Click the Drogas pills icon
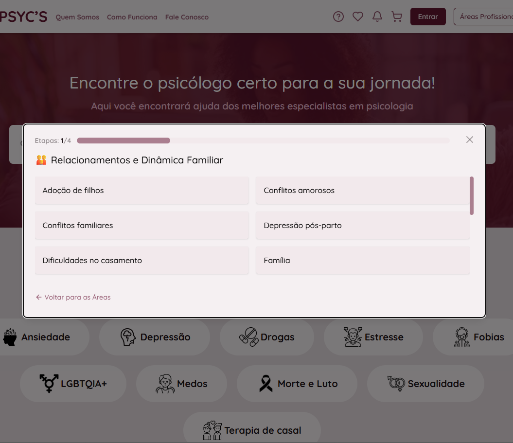 tap(248, 337)
